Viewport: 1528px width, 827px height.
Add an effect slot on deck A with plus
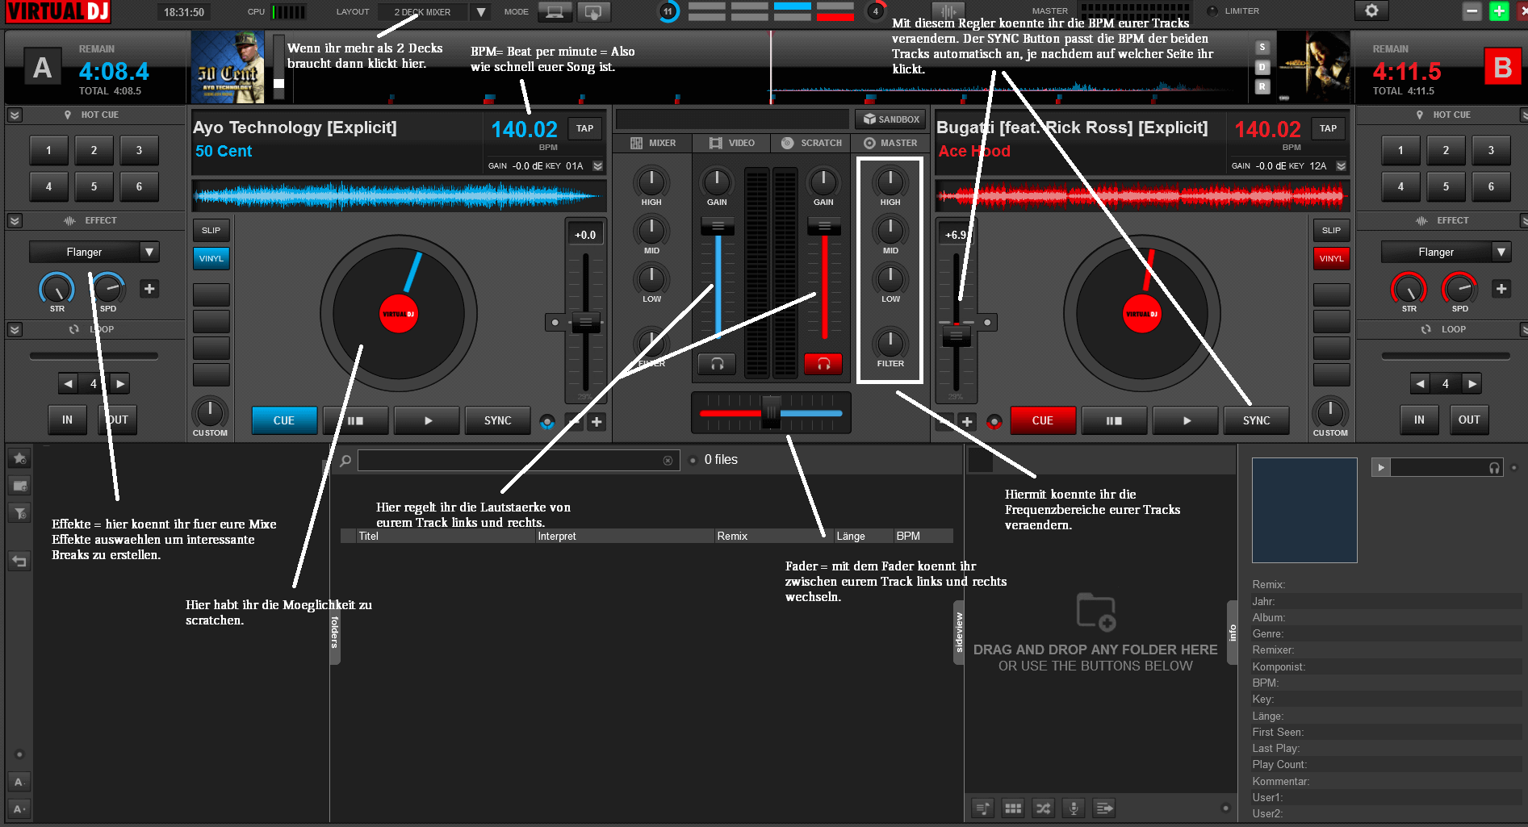(149, 289)
